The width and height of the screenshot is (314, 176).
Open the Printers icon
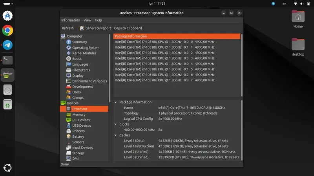coord(68,131)
